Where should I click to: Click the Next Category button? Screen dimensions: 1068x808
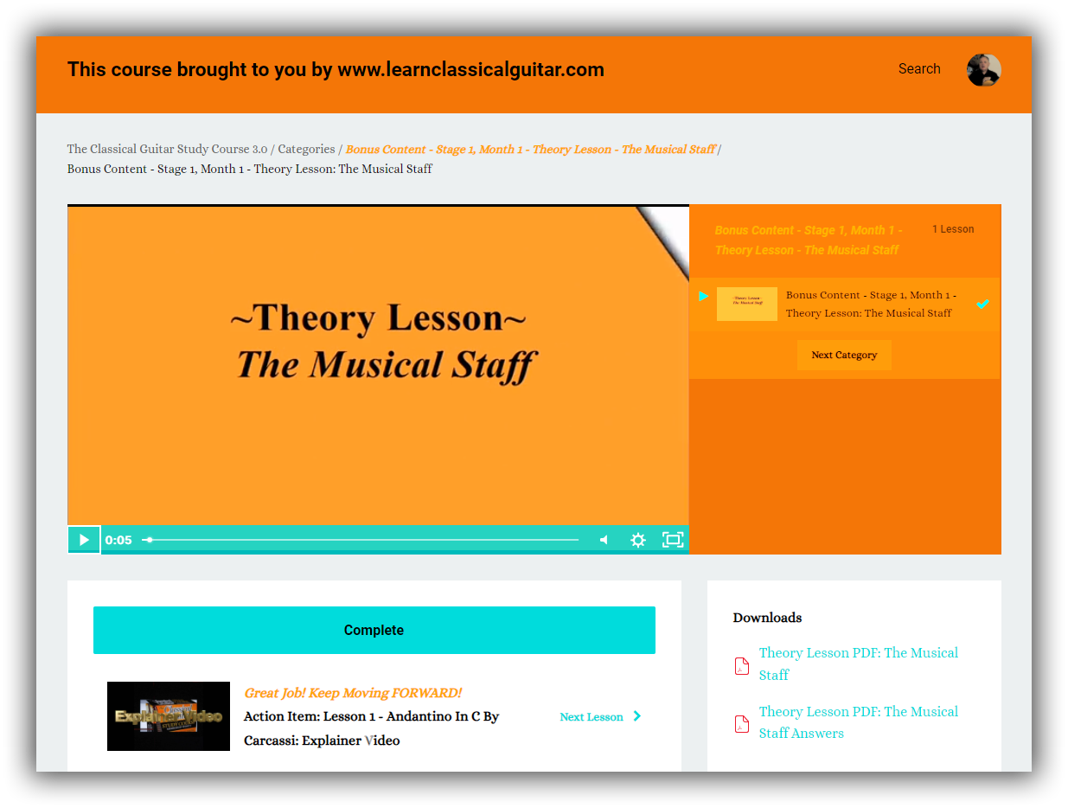(x=844, y=355)
